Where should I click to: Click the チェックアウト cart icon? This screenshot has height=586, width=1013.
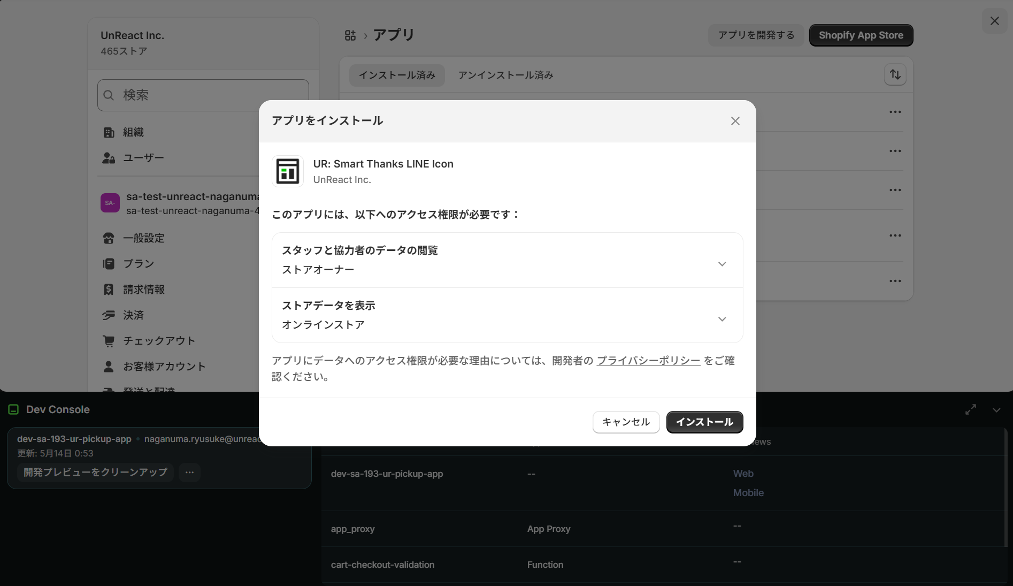pos(109,341)
